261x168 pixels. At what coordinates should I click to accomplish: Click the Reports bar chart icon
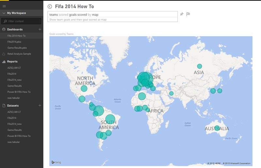4,62
